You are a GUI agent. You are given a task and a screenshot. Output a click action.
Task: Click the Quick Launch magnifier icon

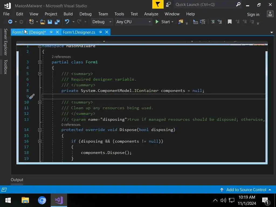point(238,4)
